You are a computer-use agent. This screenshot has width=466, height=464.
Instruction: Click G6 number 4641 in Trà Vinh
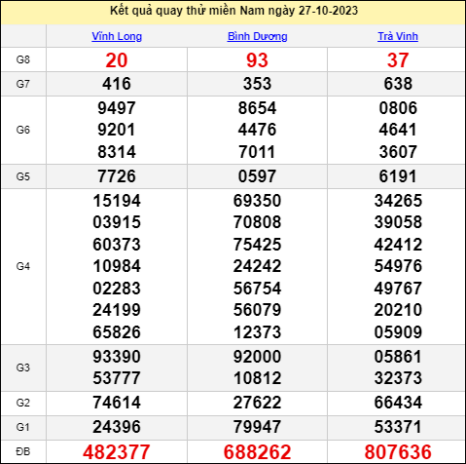398,130
